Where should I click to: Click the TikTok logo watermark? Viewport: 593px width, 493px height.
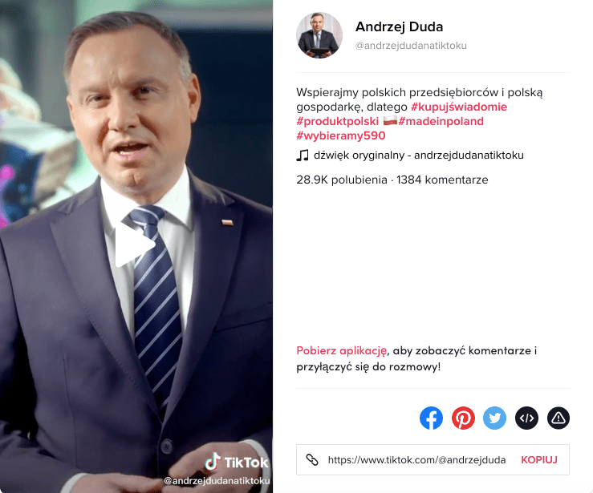click(237, 462)
